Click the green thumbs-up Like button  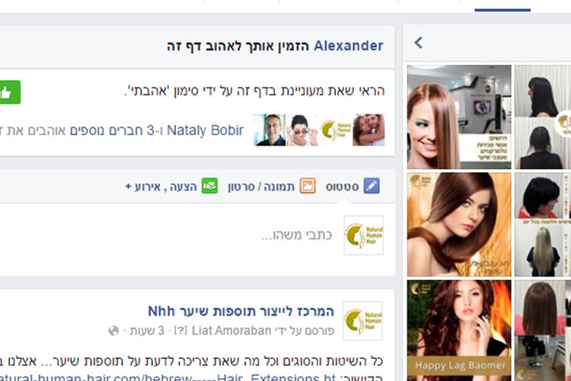pos(9,92)
